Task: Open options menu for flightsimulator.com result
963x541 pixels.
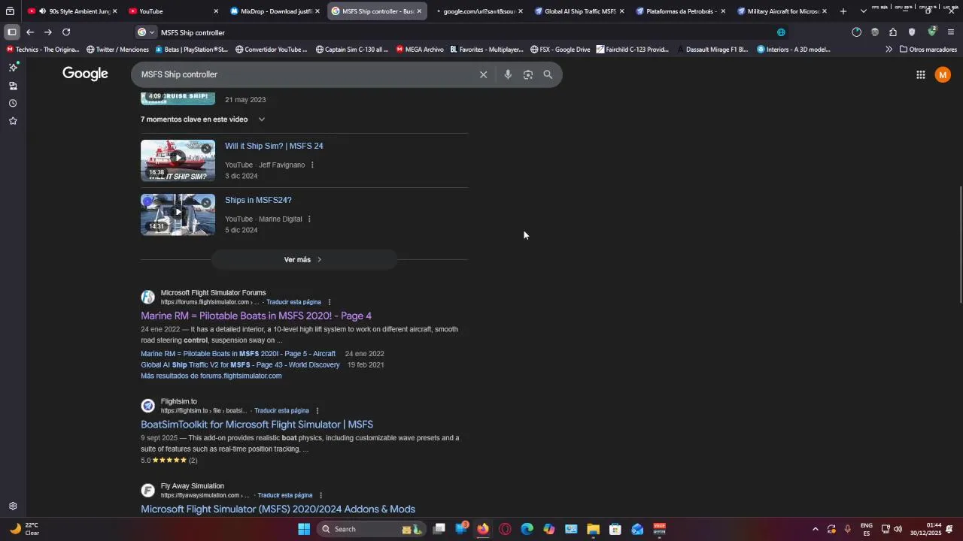Action: tap(329, 302)
